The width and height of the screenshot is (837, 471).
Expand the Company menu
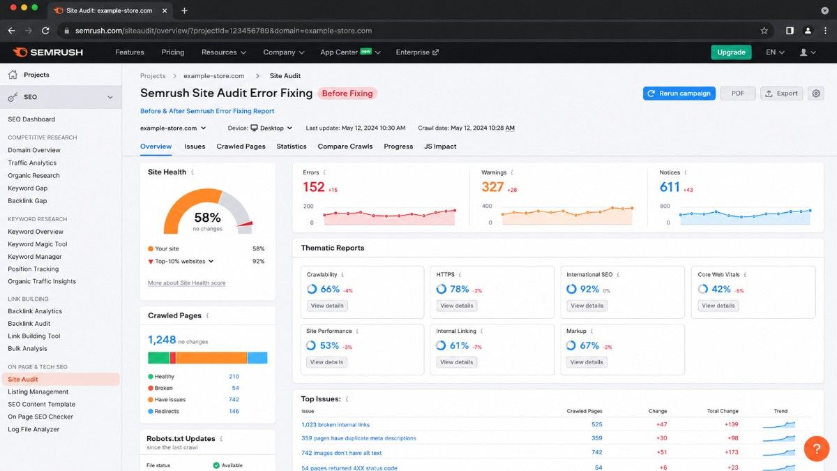[x=284, y=52]
